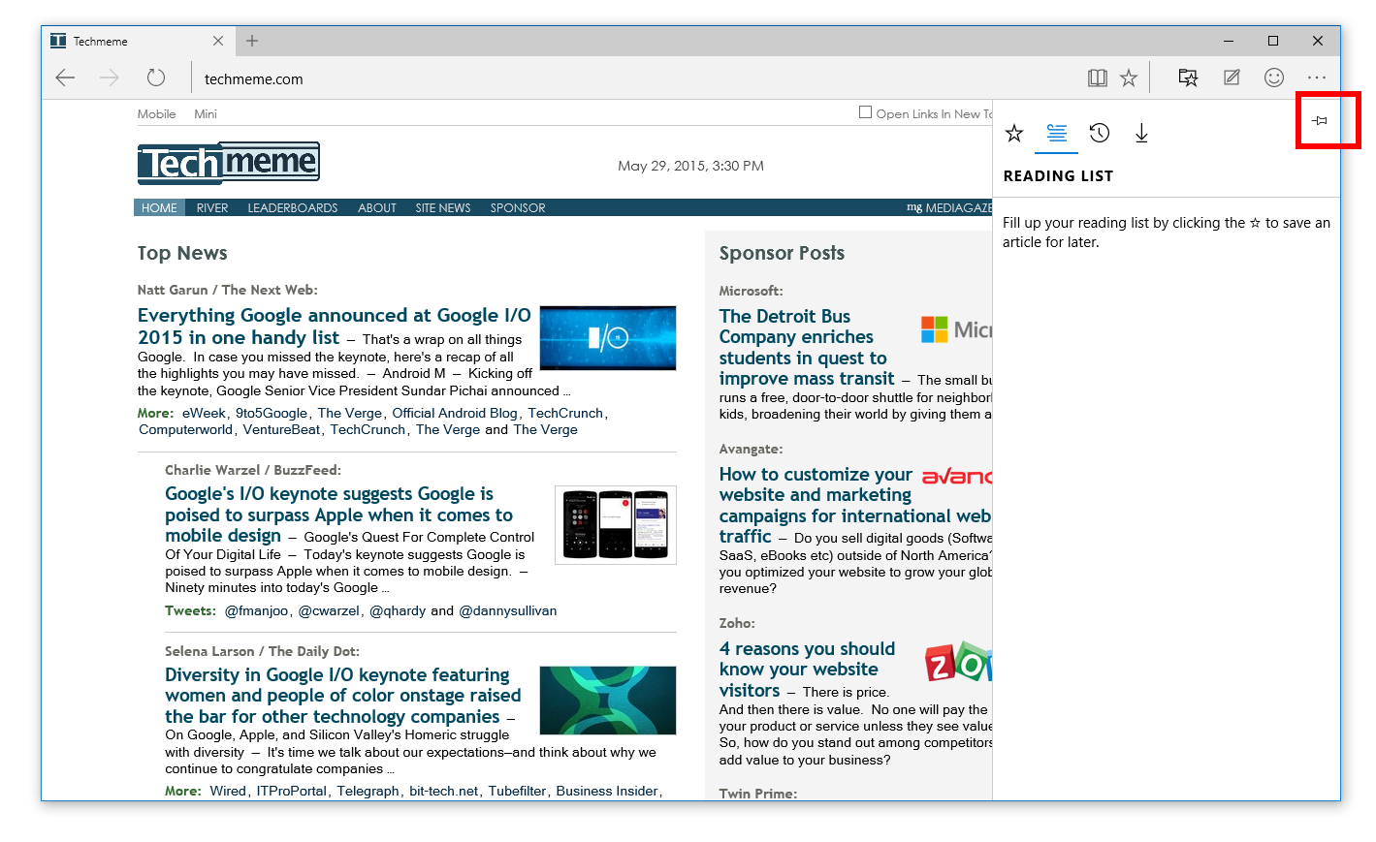Click the techmeme.com address bar
The width and height of the screenshot is (1376, 842).
pos(582,79)
